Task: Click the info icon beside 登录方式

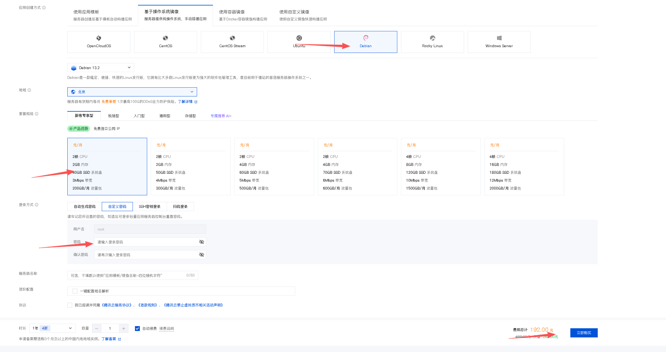Action: 36,205
